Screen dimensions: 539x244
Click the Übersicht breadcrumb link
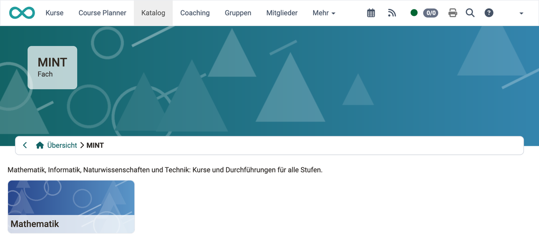[62, 145]
